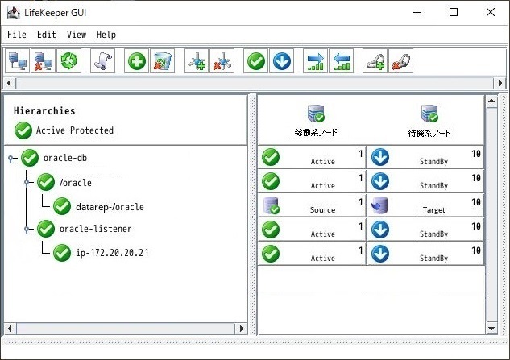Click the Target status cell for datarep-/oracle

pos(425,205)
